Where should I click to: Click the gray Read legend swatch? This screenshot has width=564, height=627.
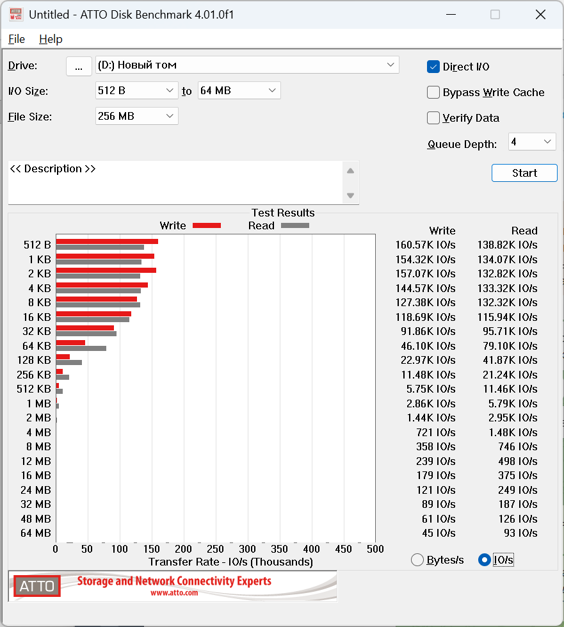click(295, 225)
